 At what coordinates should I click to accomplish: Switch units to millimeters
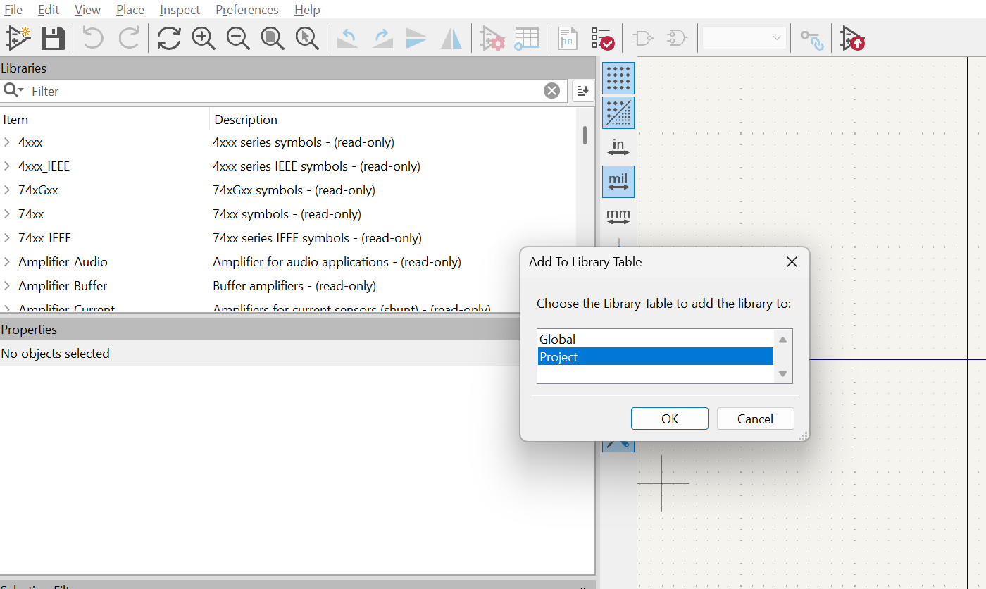(x=618, y=216)
